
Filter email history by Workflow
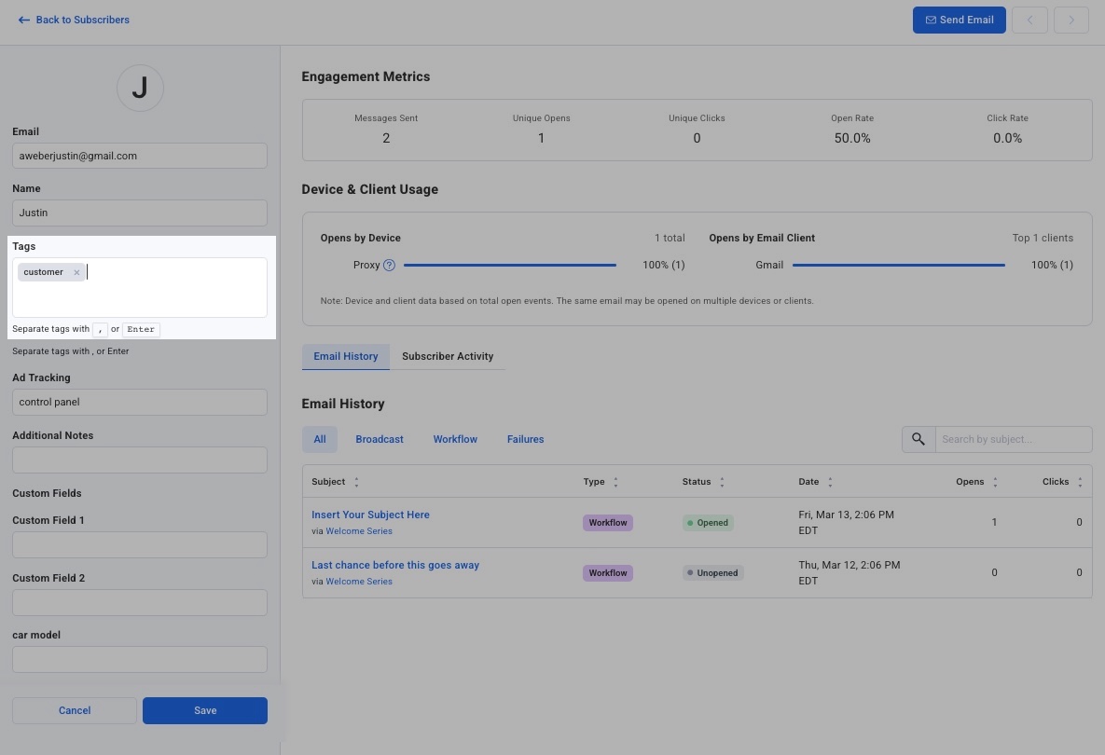coord(455,439)
